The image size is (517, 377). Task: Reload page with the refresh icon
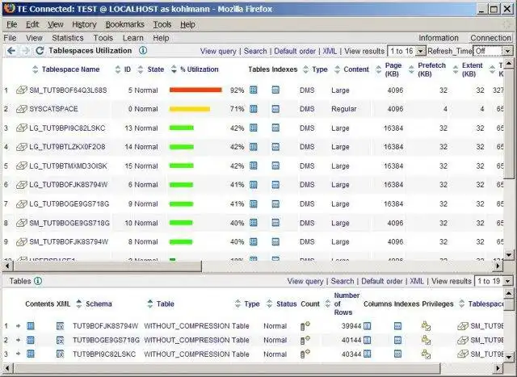[x=40, y=51]
